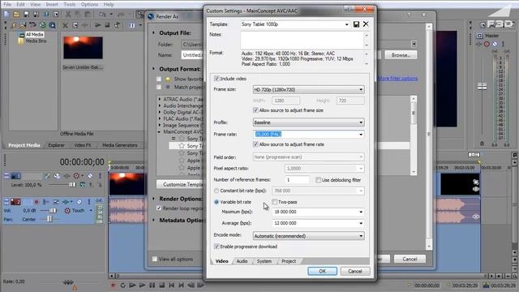Click the New project toolbar icon

(x=6, y=15)
